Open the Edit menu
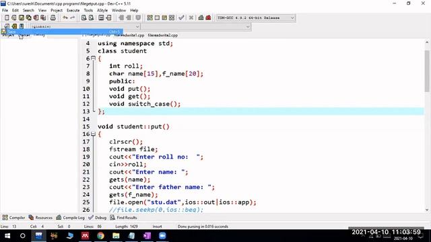 [x=15, y=11]
